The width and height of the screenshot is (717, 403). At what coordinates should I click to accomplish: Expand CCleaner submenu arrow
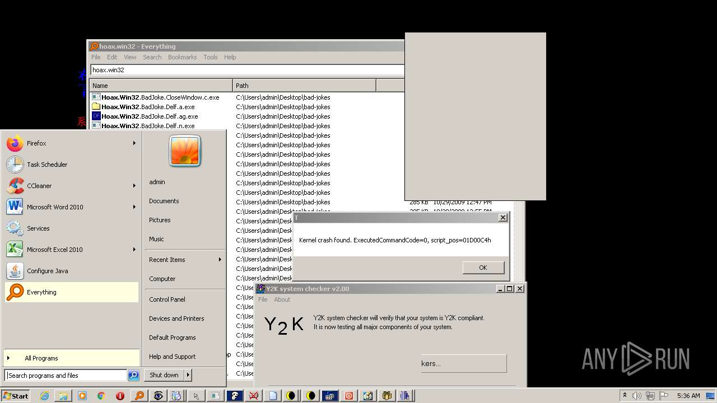point(134,186)
